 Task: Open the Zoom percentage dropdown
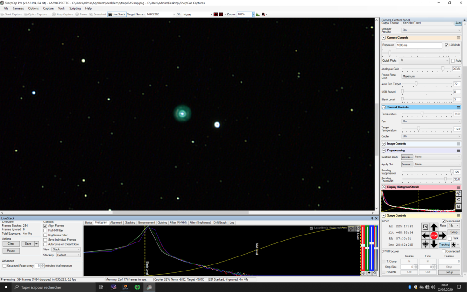coord(254,14)
